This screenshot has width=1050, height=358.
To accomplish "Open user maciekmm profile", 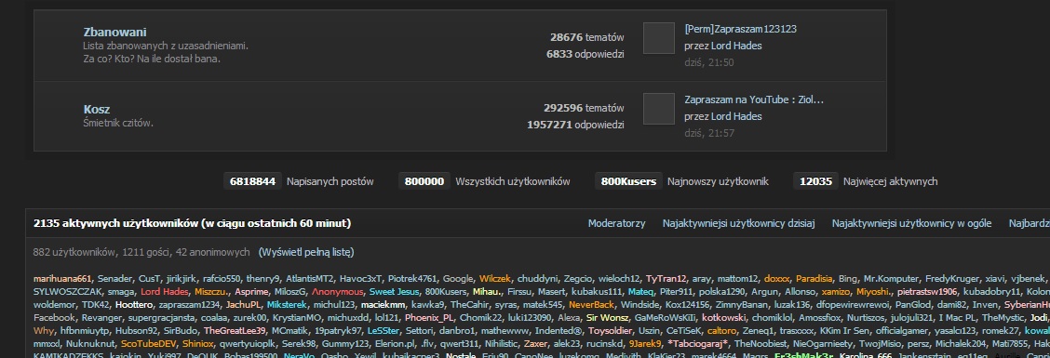I will [x=383, y=305].
